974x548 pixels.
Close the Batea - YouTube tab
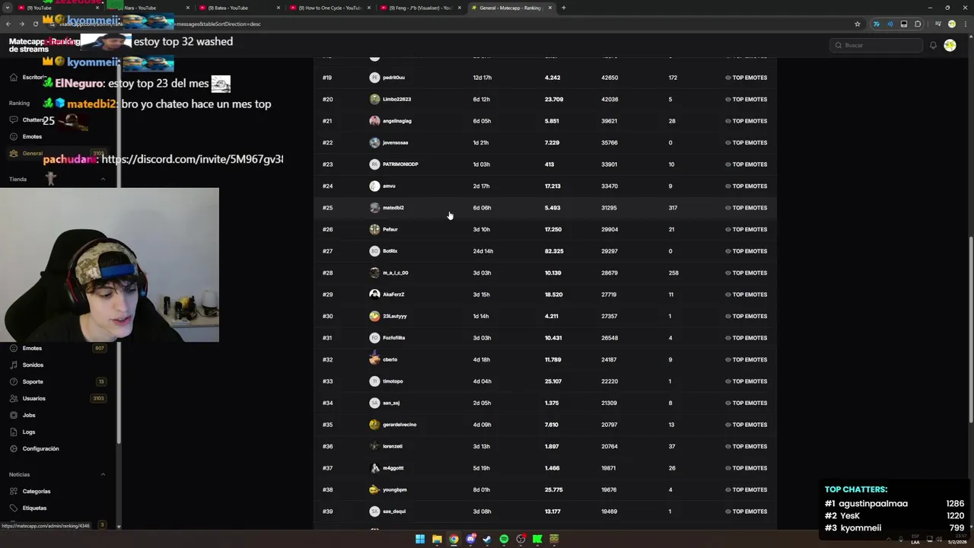(x=279, y=8)
